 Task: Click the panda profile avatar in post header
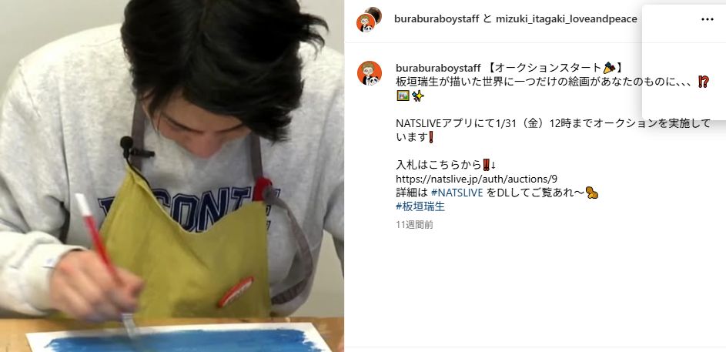366,23
